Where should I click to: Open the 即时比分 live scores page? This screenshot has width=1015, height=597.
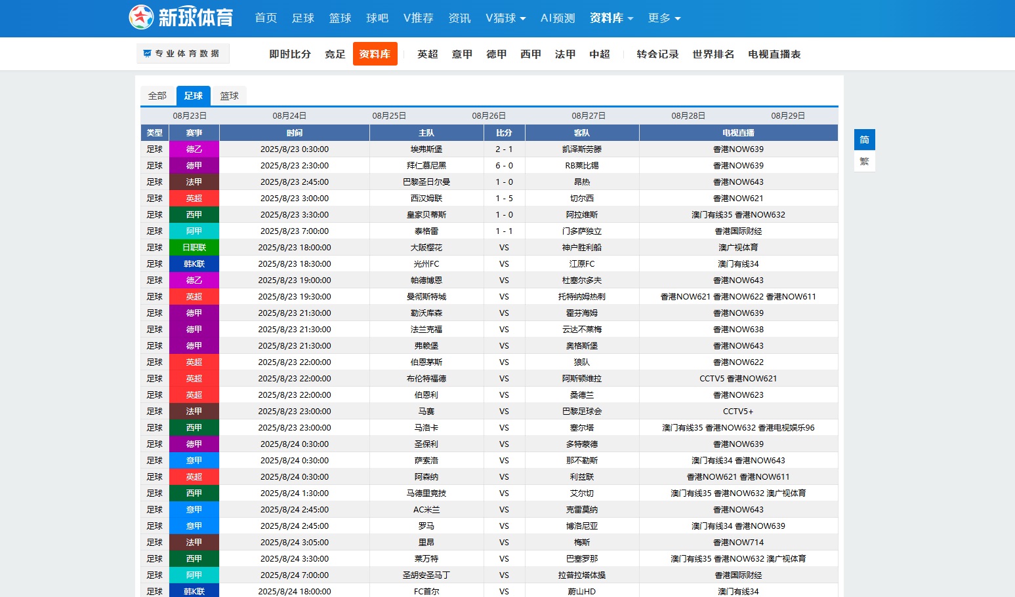[289, 54]
